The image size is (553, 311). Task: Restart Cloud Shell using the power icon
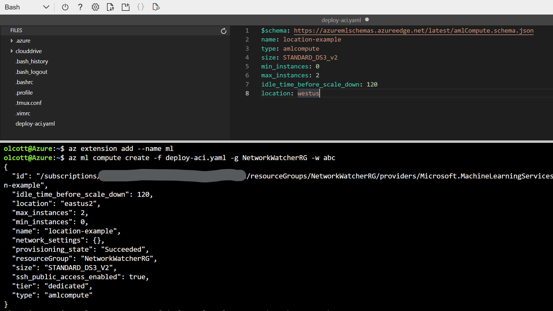[65, 7]
